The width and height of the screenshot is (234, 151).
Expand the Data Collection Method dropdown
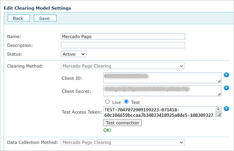pyautogui.click(x=123, y=142)
